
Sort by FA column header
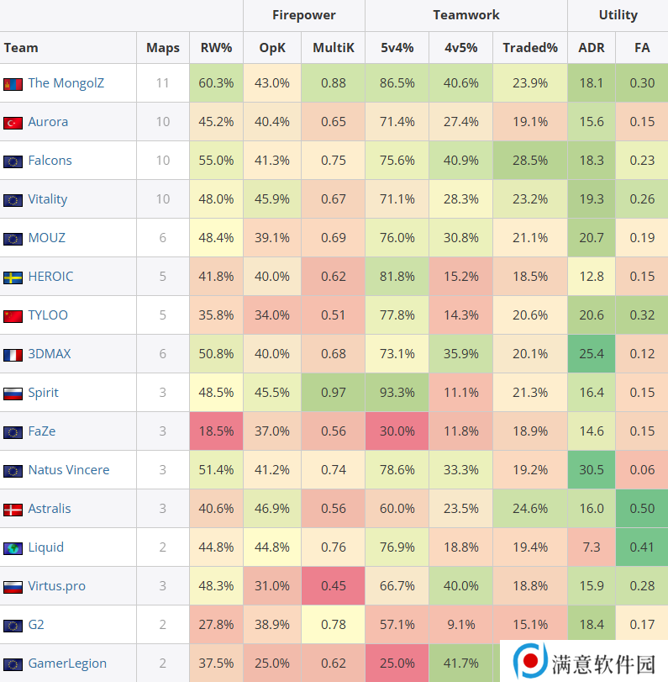point(642,48)
